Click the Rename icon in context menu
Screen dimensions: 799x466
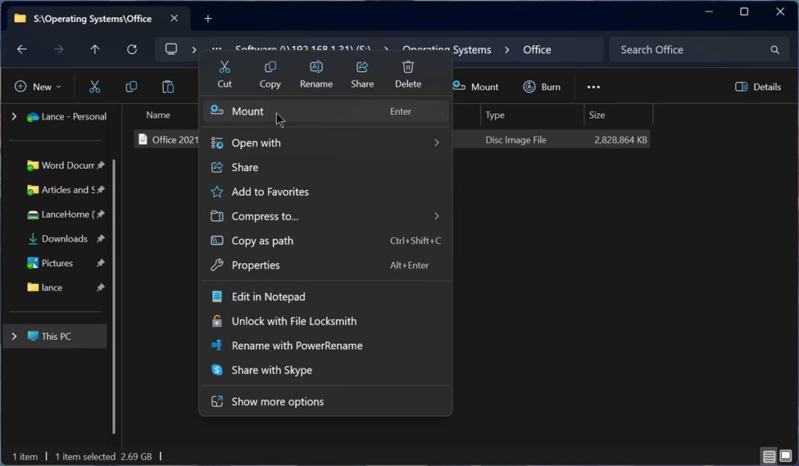[316, 73]
